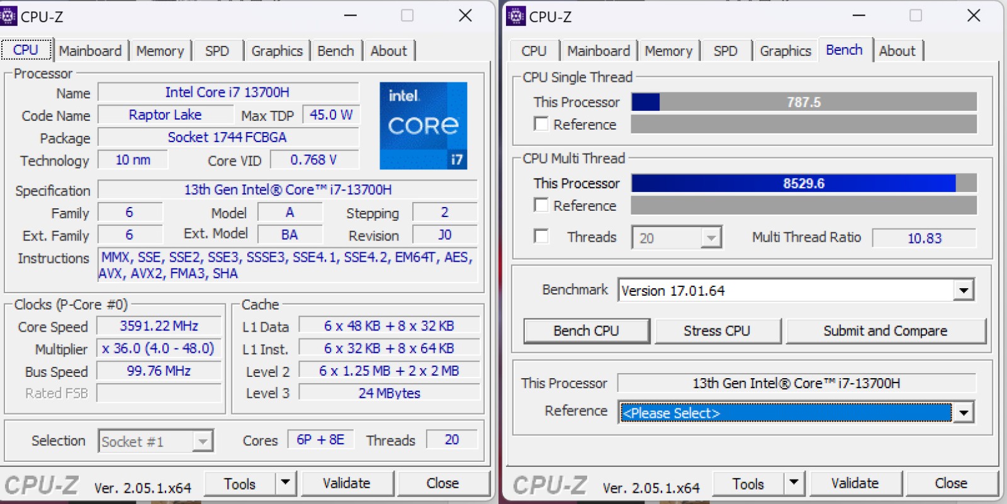Click the Instructions list text
Viewport: 1007px width, 504px height.
[x=288, y=265]
